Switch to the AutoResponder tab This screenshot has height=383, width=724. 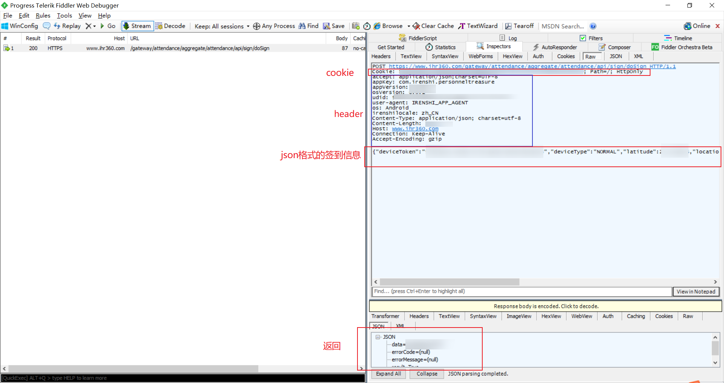pyautogui.click(x=555, y=47)
